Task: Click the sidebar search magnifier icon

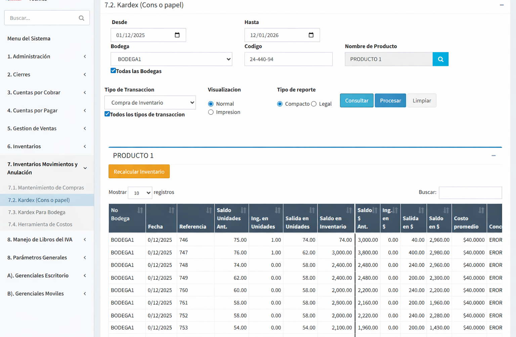Action: (81, 18)
